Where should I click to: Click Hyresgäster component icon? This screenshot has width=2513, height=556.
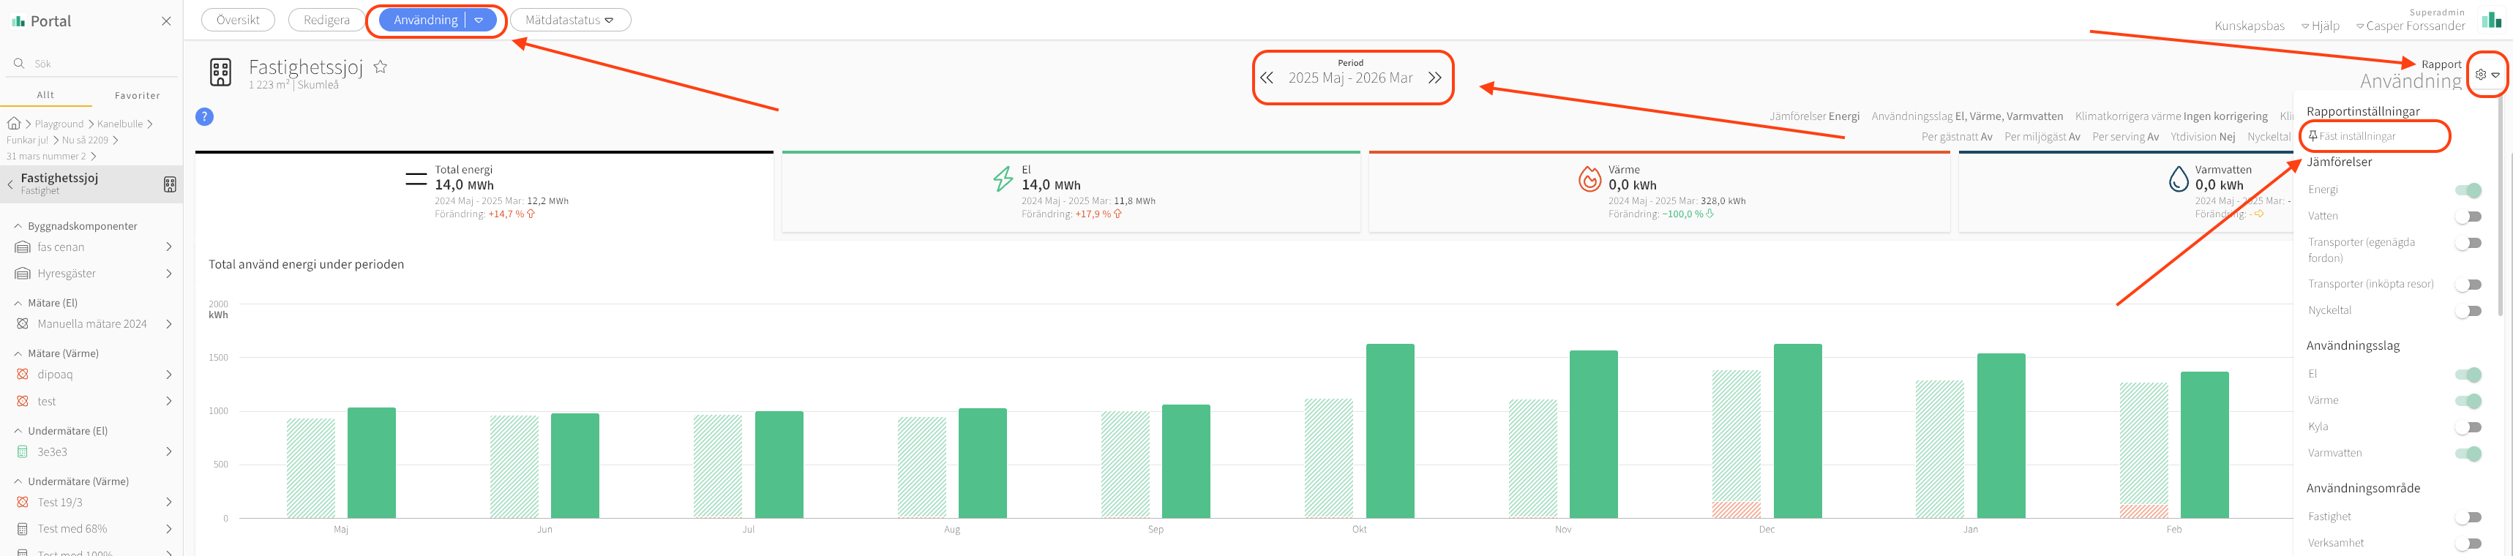[x=23, y=274]
